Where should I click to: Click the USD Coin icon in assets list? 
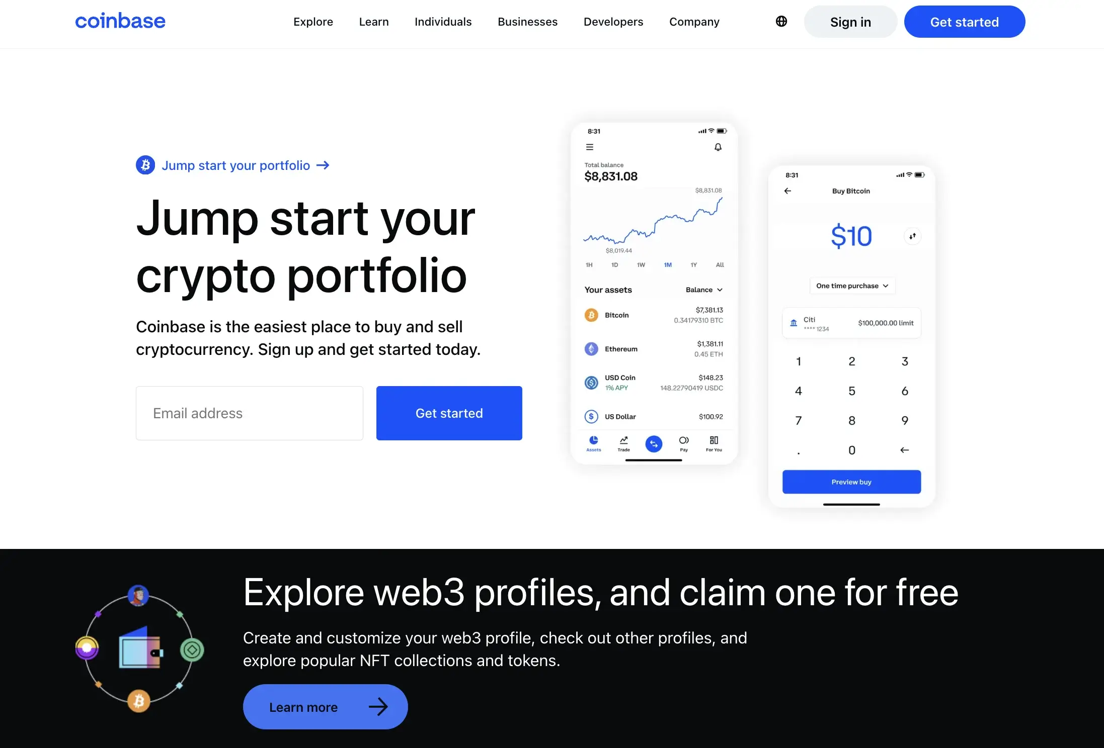click(x=591, y=383)
